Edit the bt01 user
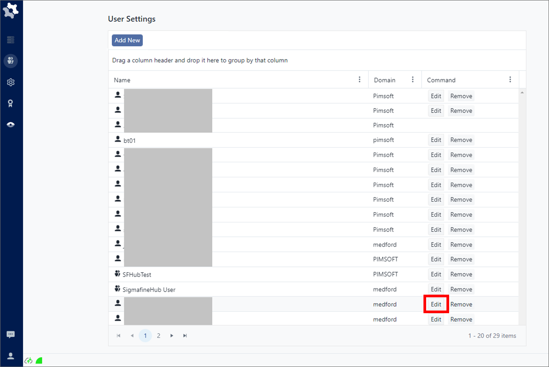Image resolution: width=549 pixels, height=367 pixels. click(436, 140)
